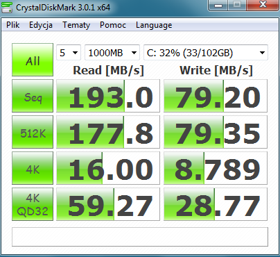Open the test count dropdown showing 5
280x257 pixels.
pyautogui.click(x=69, y=53)
